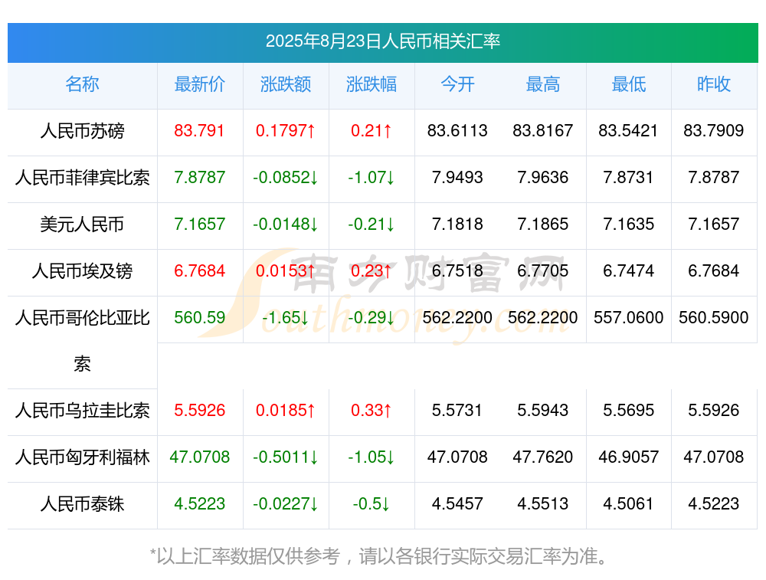The width and height of the screenshot is (766, 580).
Task: Click opening value 4.5457
Action: 457,504
